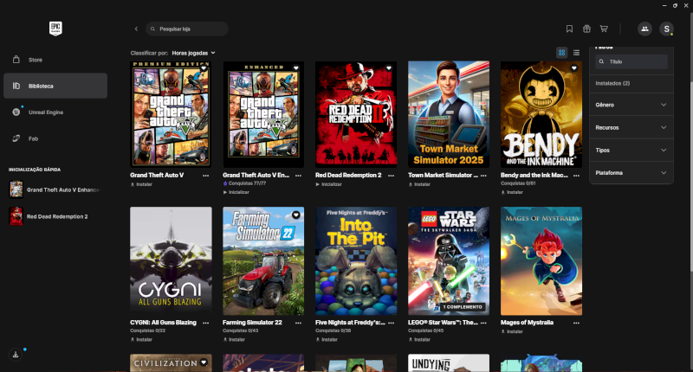Open the Horas jogadas sort dropdown
Viewport: 693px width, 372px height.
click(193, 53)
